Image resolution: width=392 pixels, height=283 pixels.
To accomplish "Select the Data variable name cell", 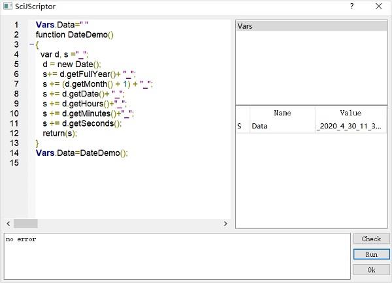I will (x=282, y=127).
